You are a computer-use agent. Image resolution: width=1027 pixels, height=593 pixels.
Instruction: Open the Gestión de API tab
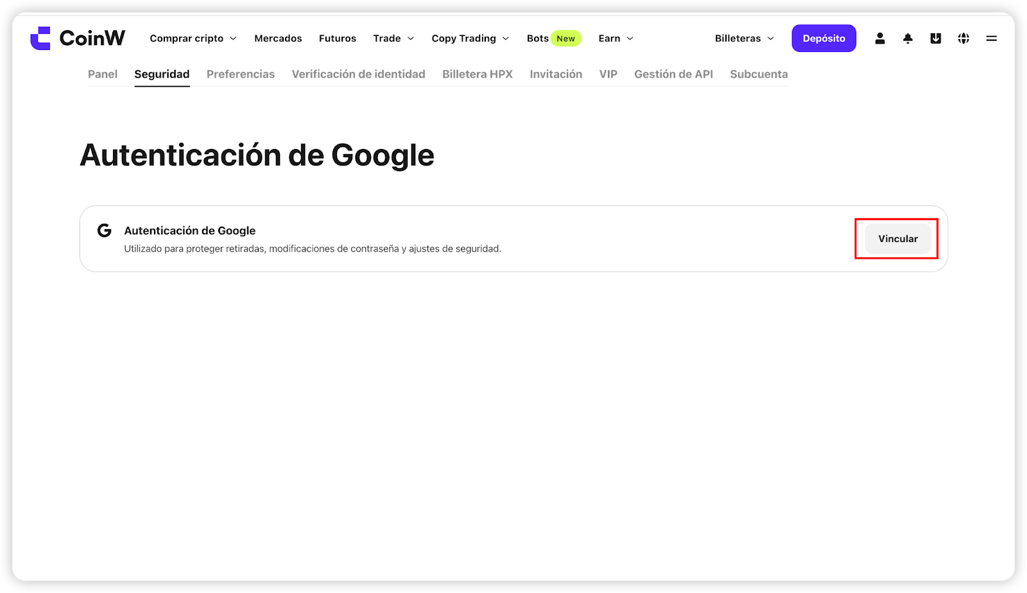pyautogui.click(x=673, y=74)
